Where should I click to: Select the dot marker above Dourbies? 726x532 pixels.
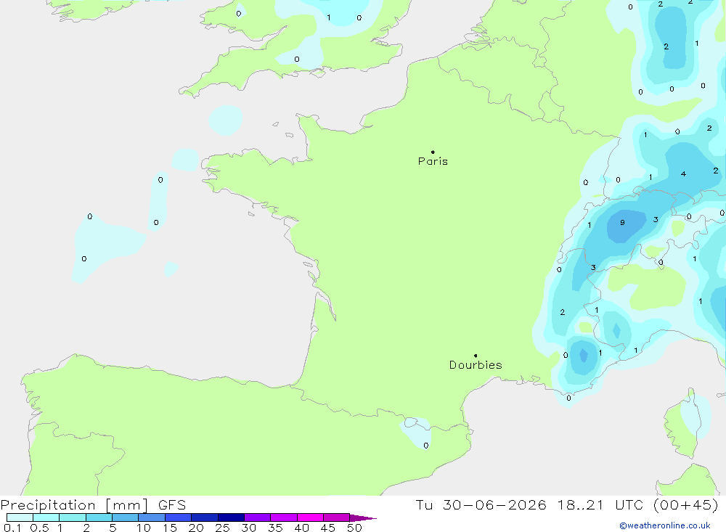476,356
